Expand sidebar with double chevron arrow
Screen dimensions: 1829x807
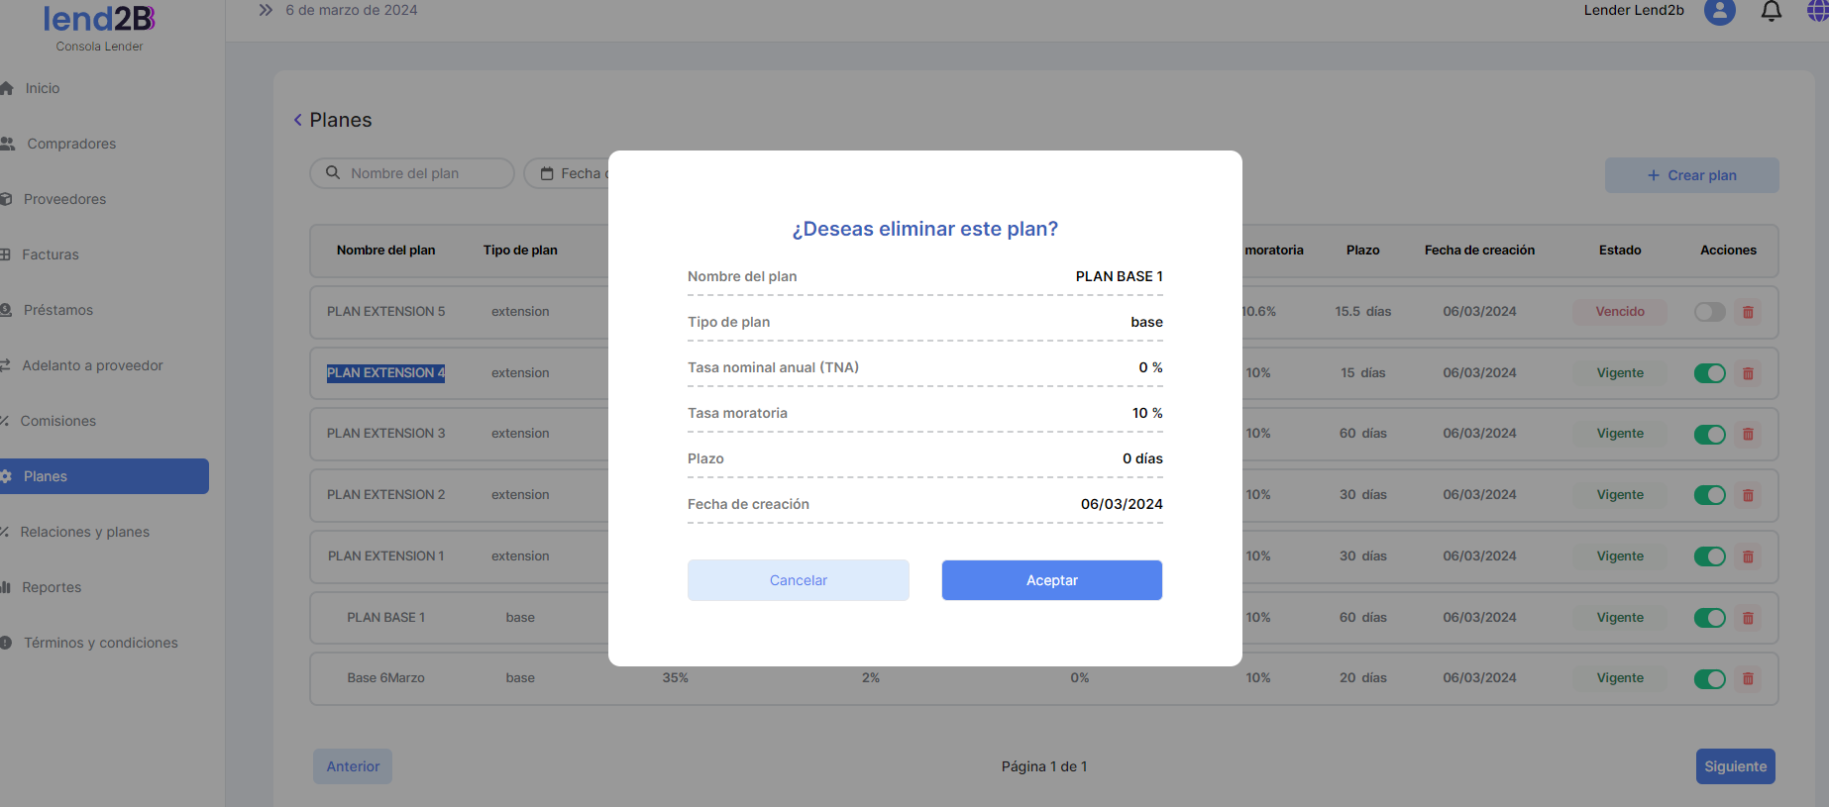point(266,10)
